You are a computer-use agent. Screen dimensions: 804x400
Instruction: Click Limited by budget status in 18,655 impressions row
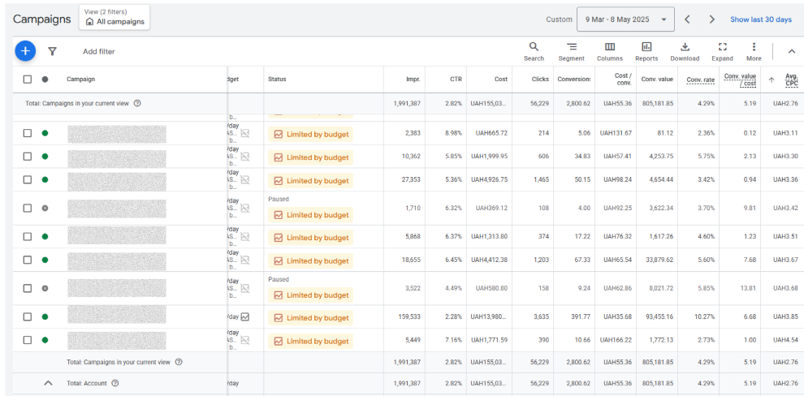pos(311,260)
